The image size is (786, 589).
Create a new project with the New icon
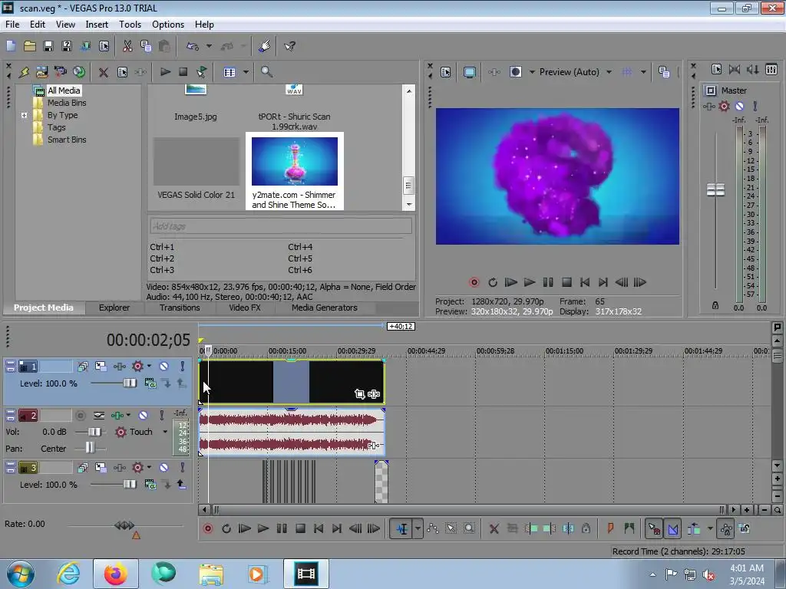tap(11, 46)
